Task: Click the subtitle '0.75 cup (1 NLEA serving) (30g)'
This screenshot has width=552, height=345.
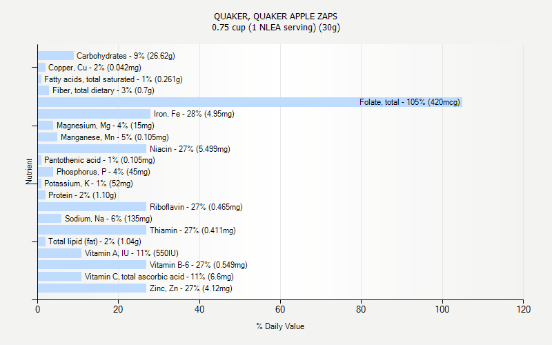Action: (275, 28)
